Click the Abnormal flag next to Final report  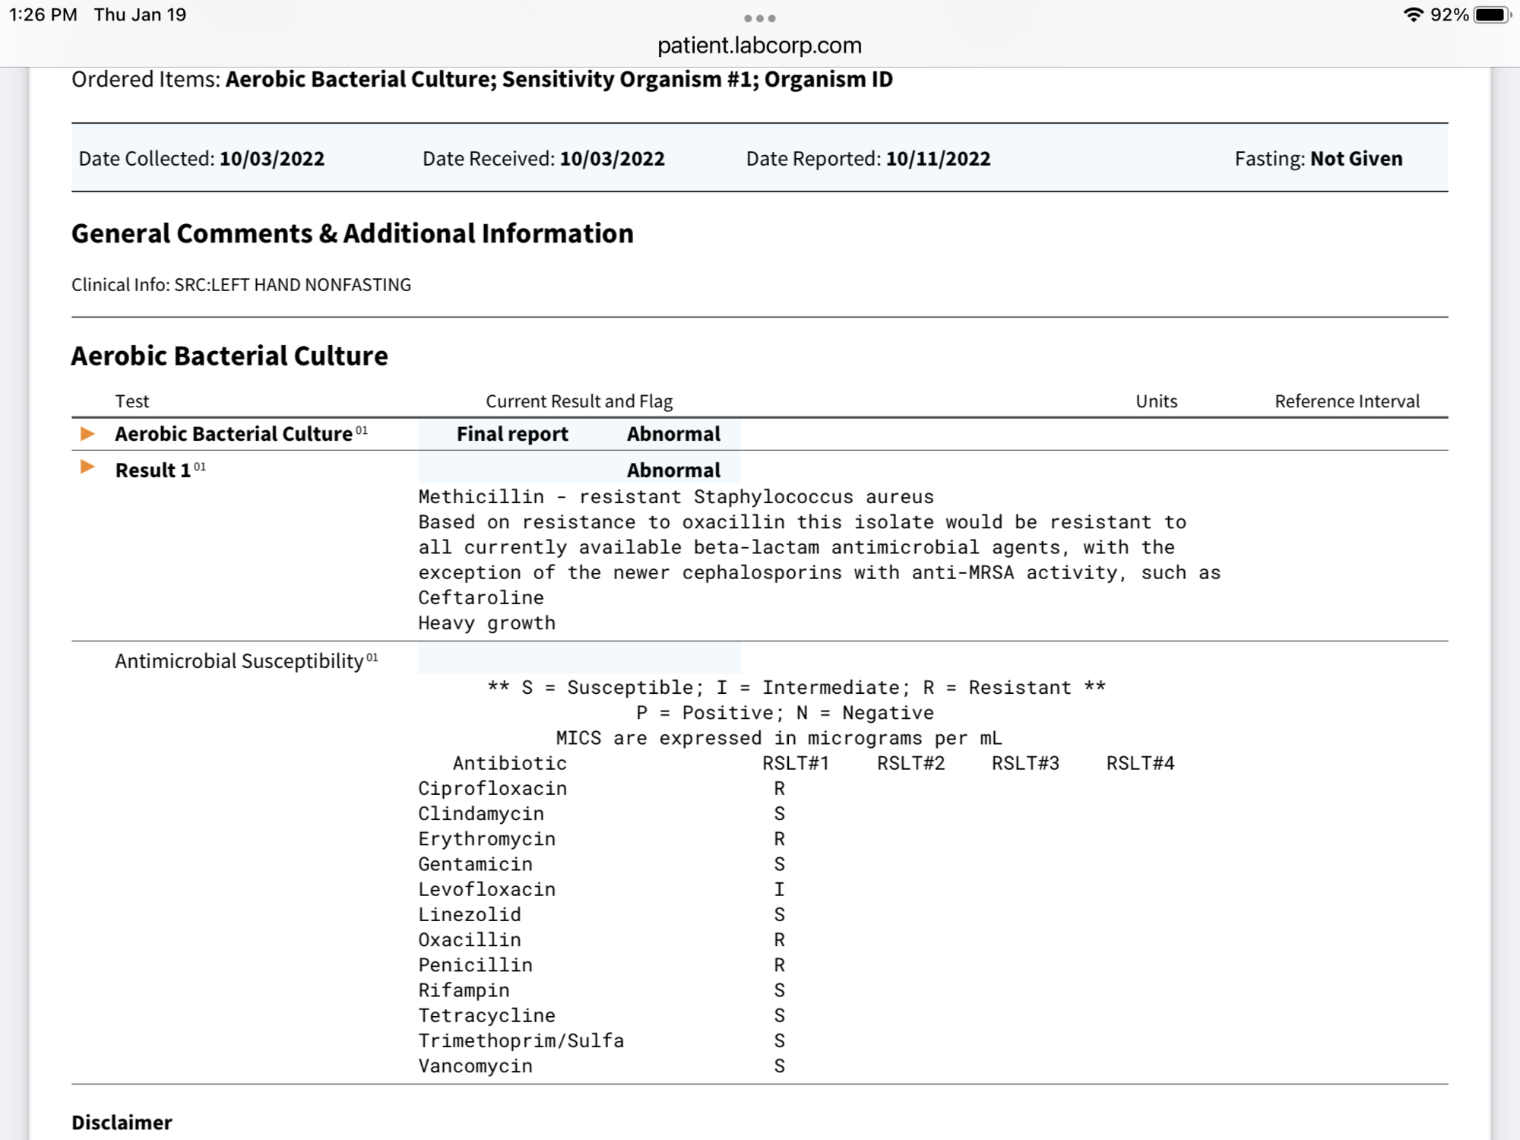(673, 434)
